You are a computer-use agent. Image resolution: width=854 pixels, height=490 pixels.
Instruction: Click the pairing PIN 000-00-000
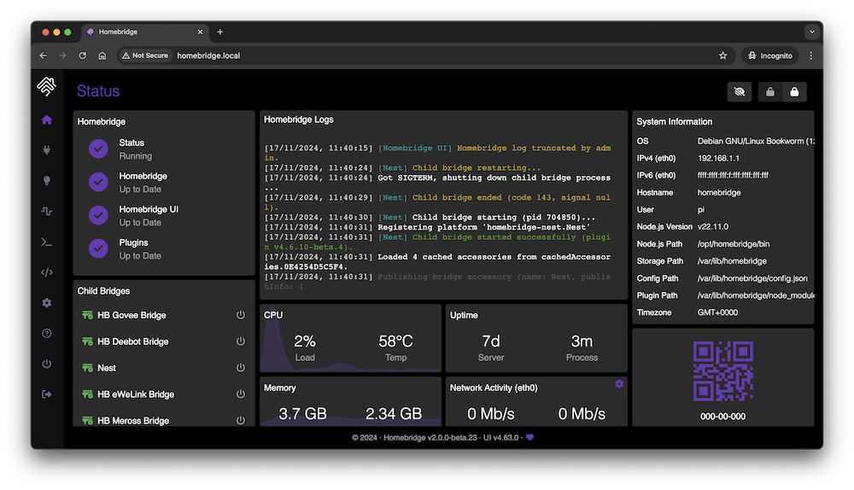pos(722,417)
